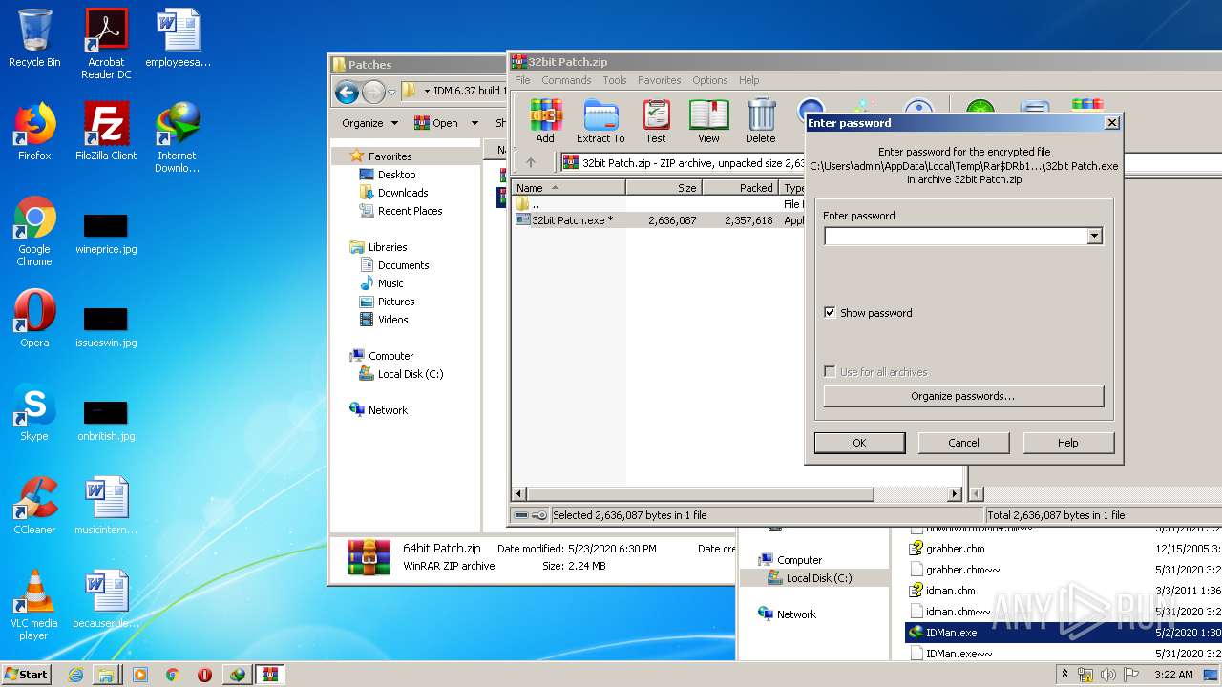Click the password input field
Screen dimensions: 1222x687
(x=956, y=236)
